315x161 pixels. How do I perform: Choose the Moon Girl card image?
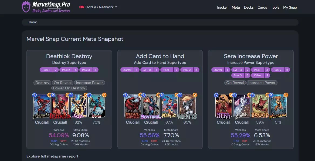coord(169,107)
